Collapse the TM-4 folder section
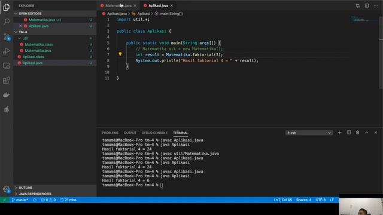 coord(55,32)
